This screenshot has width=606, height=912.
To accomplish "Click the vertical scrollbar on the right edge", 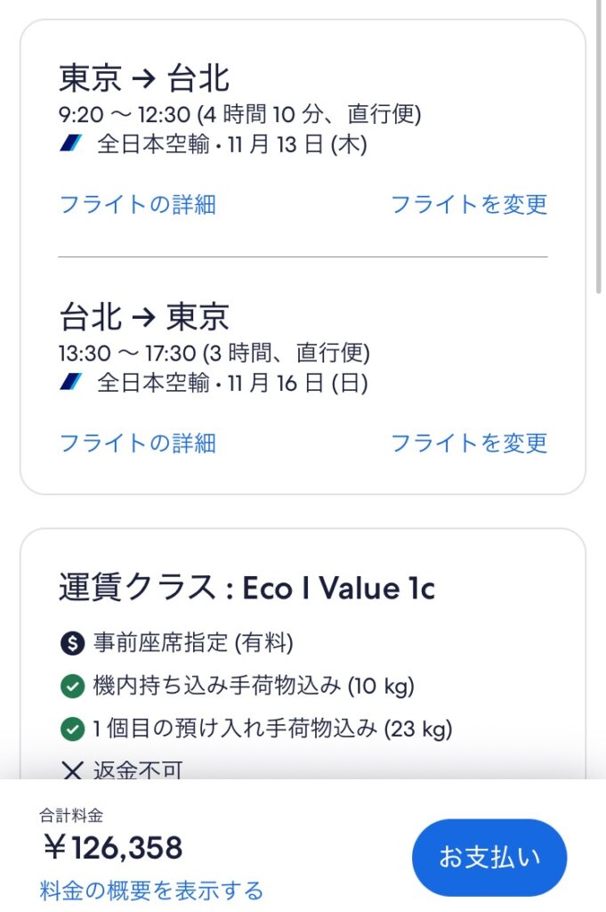I will click(600, 142).
